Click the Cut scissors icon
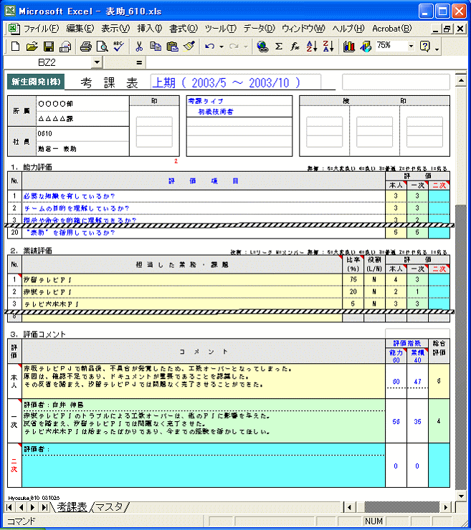Viewport: 471px width, 530px height. click(139, 47)
